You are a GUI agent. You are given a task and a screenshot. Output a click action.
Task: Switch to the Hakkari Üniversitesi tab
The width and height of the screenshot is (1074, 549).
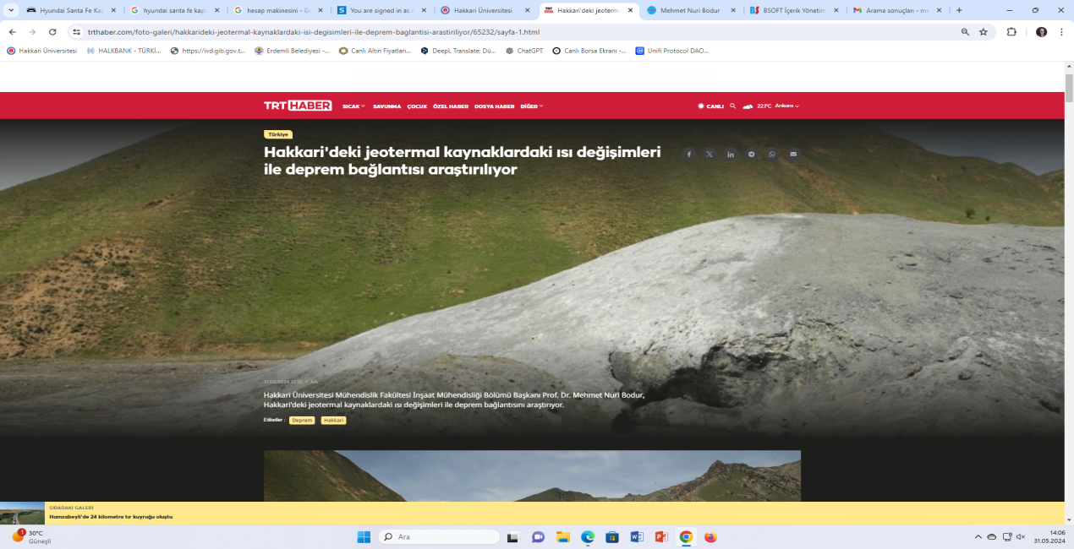[485, 10]
